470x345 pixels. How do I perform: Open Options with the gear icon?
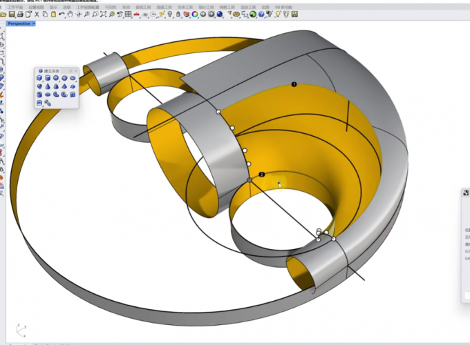236,14
